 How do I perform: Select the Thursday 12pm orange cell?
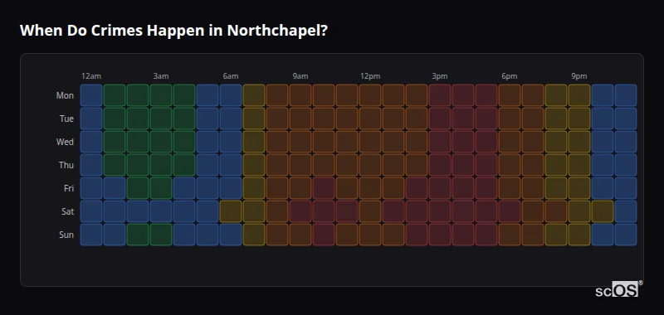[370, 165]
